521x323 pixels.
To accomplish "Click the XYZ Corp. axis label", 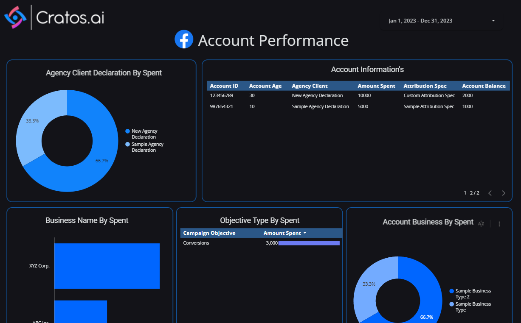I will point(39,266).
